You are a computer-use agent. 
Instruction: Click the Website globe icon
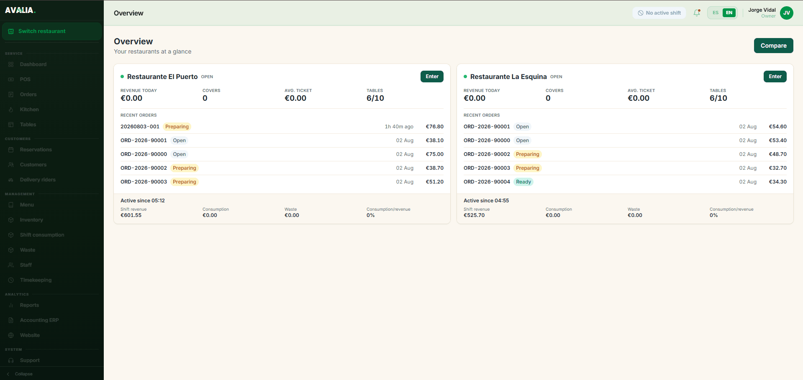click(x=11, y=335)
